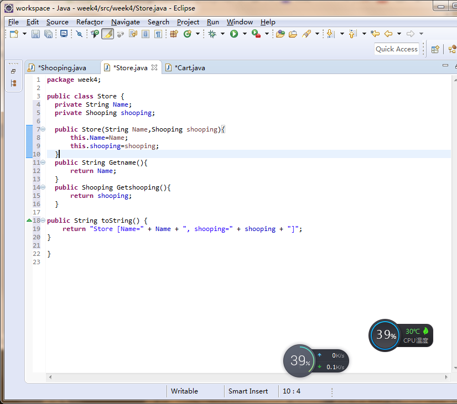Open the Refactor menu

click(x=90, y=22)
